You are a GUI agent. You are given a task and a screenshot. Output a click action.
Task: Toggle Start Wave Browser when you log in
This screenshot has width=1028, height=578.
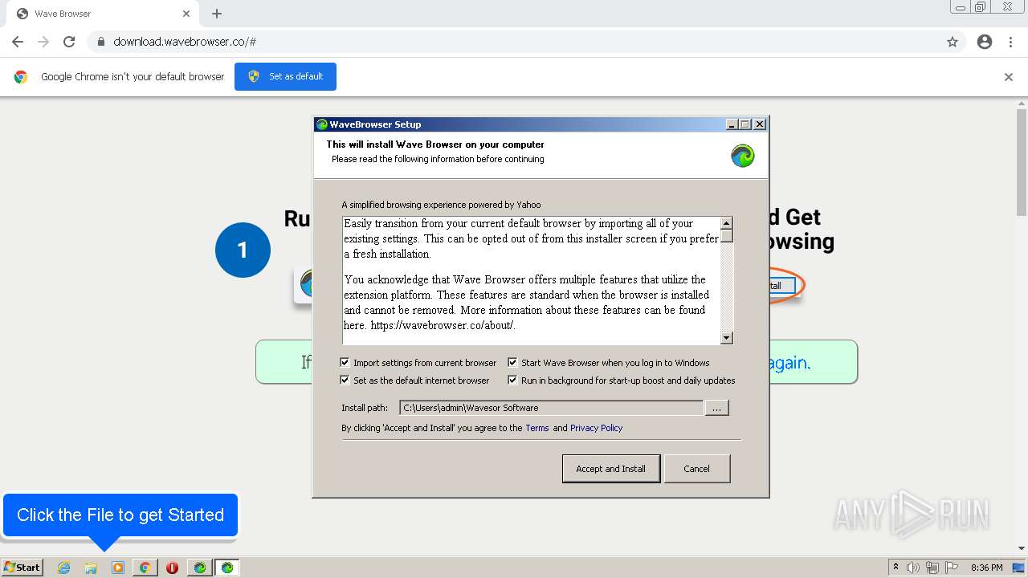tap(512, 363)
